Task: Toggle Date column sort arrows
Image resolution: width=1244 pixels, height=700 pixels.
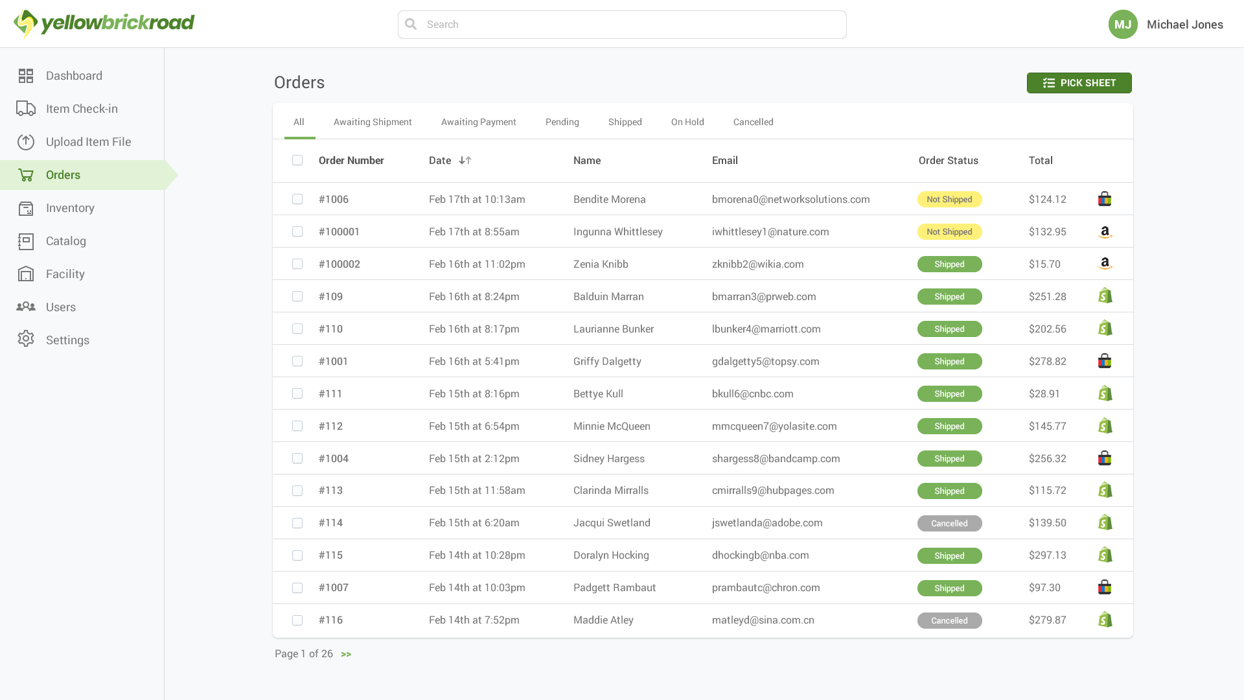Action: 465,160
